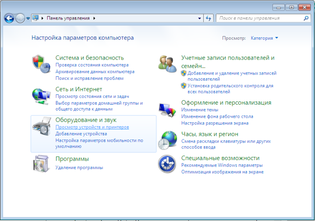Open Просмотр состояния сети и задач
This screenshot has height=221, width=315.
click(92, 97)
